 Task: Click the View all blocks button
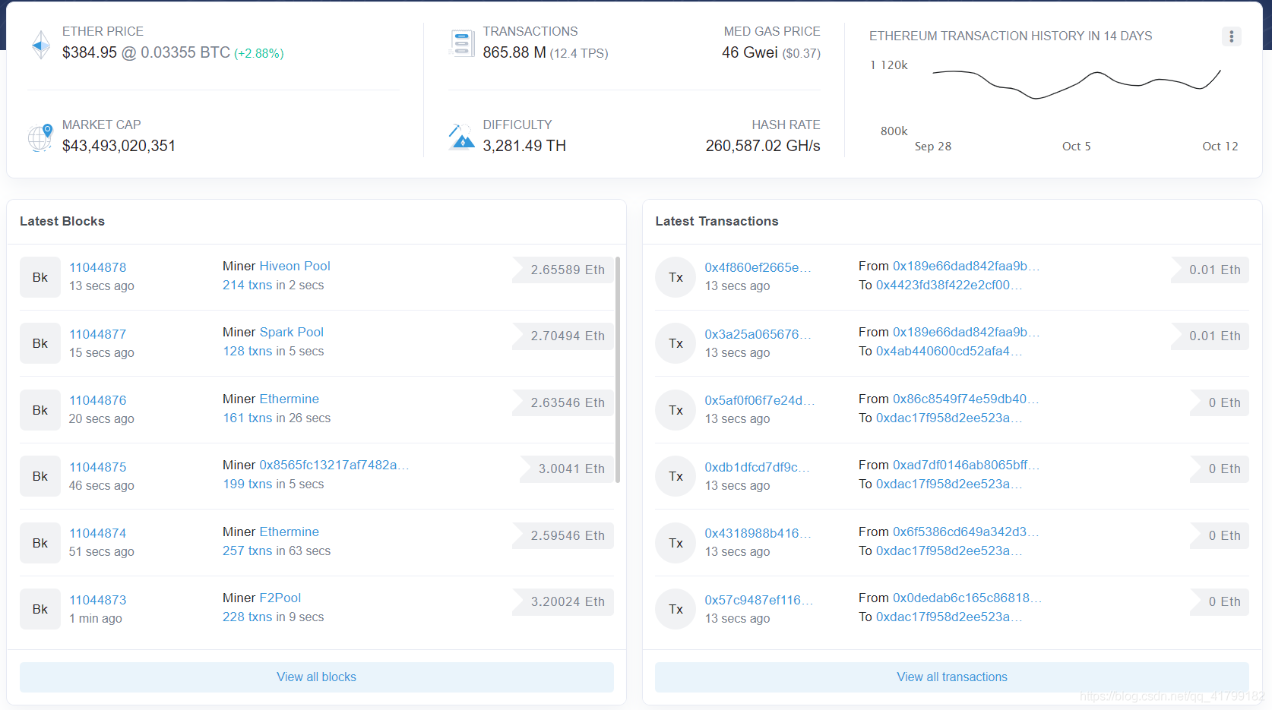coord(316,677)
